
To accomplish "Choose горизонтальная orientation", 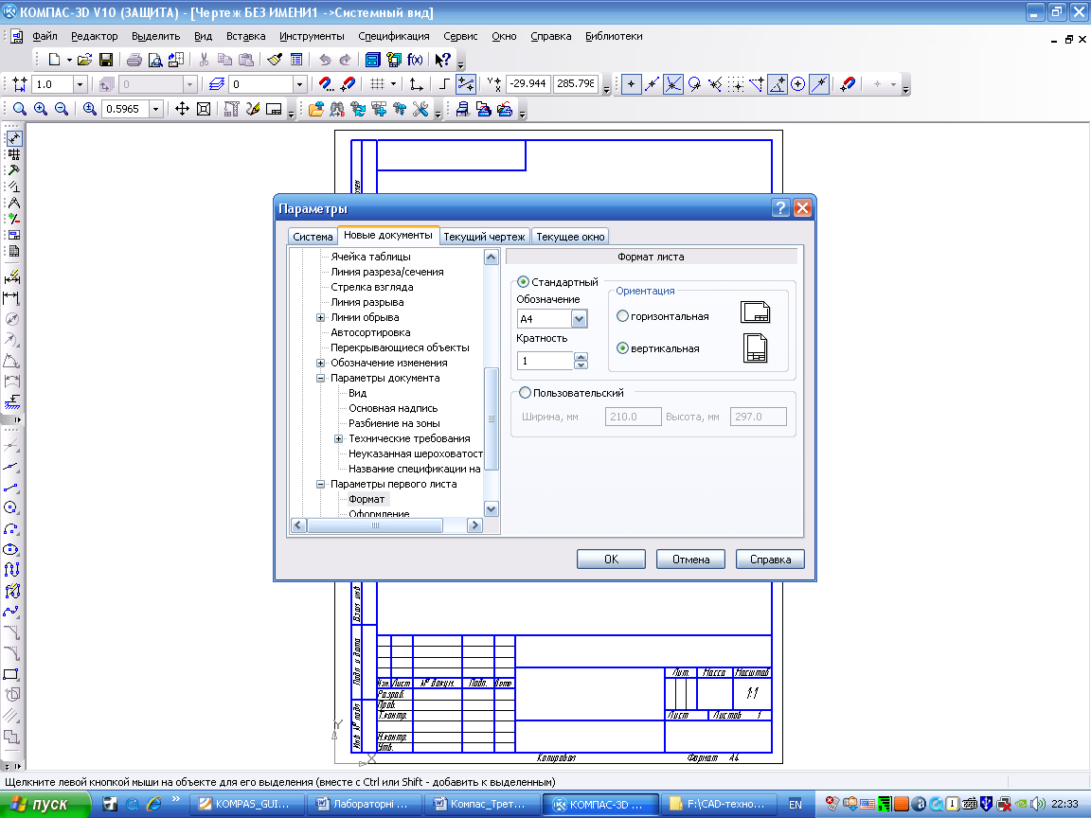I will point(623,316).
